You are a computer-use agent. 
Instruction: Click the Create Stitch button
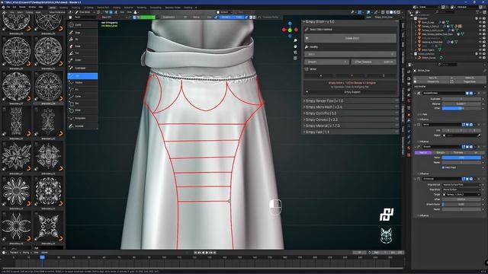[350, 38]
